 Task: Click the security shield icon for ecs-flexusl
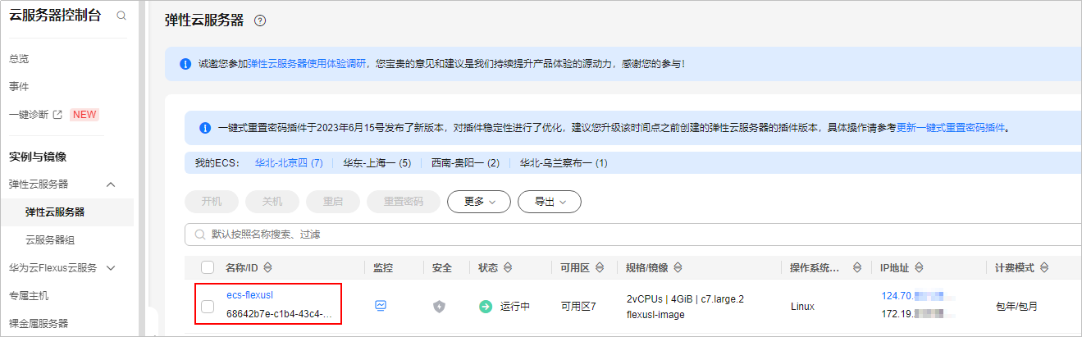(x=440, y=307)
